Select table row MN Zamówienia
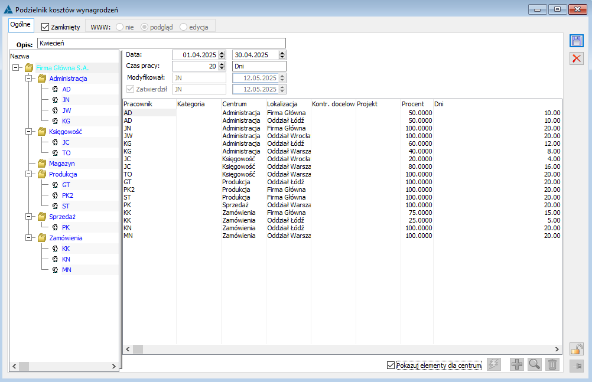 (342, 236)
